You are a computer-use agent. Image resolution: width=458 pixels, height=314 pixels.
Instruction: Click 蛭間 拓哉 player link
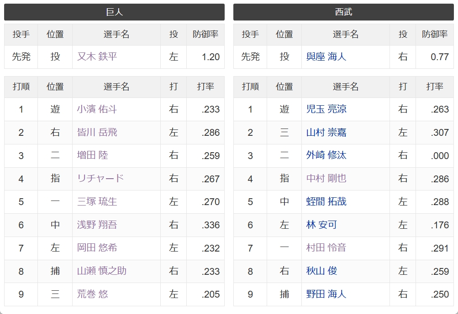(326, 202)
